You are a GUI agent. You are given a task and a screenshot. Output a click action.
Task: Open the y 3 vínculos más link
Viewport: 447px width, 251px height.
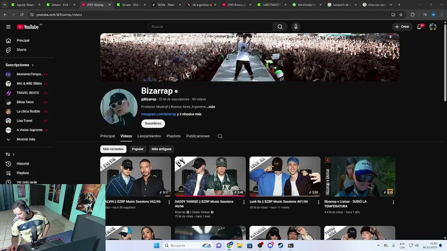(x=189, y=114)
